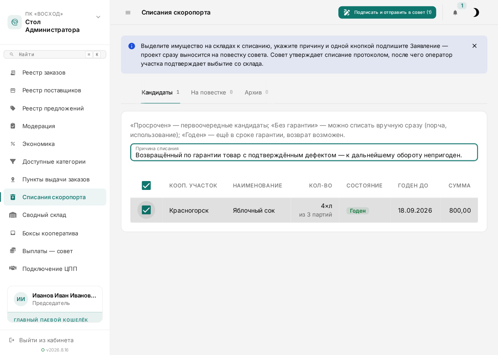Viewport: 498px width, 355px height.
Task: Focus the Найти search field
Action: coord(55,54)
